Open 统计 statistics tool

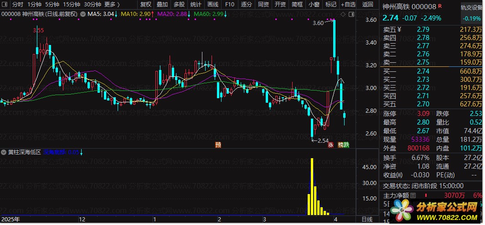tap(196, 5)
